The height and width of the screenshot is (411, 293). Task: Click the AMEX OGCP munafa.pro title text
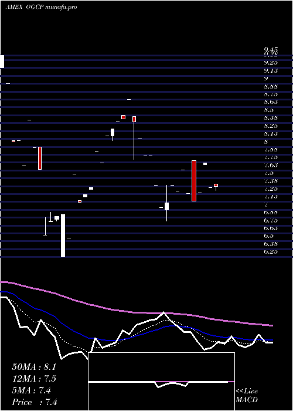[x=42, y=7]
